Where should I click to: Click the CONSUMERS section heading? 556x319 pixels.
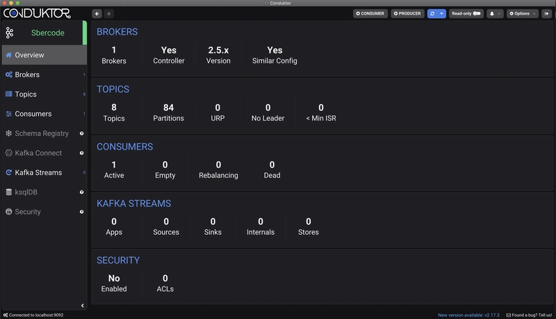click(x=125, y=147)
